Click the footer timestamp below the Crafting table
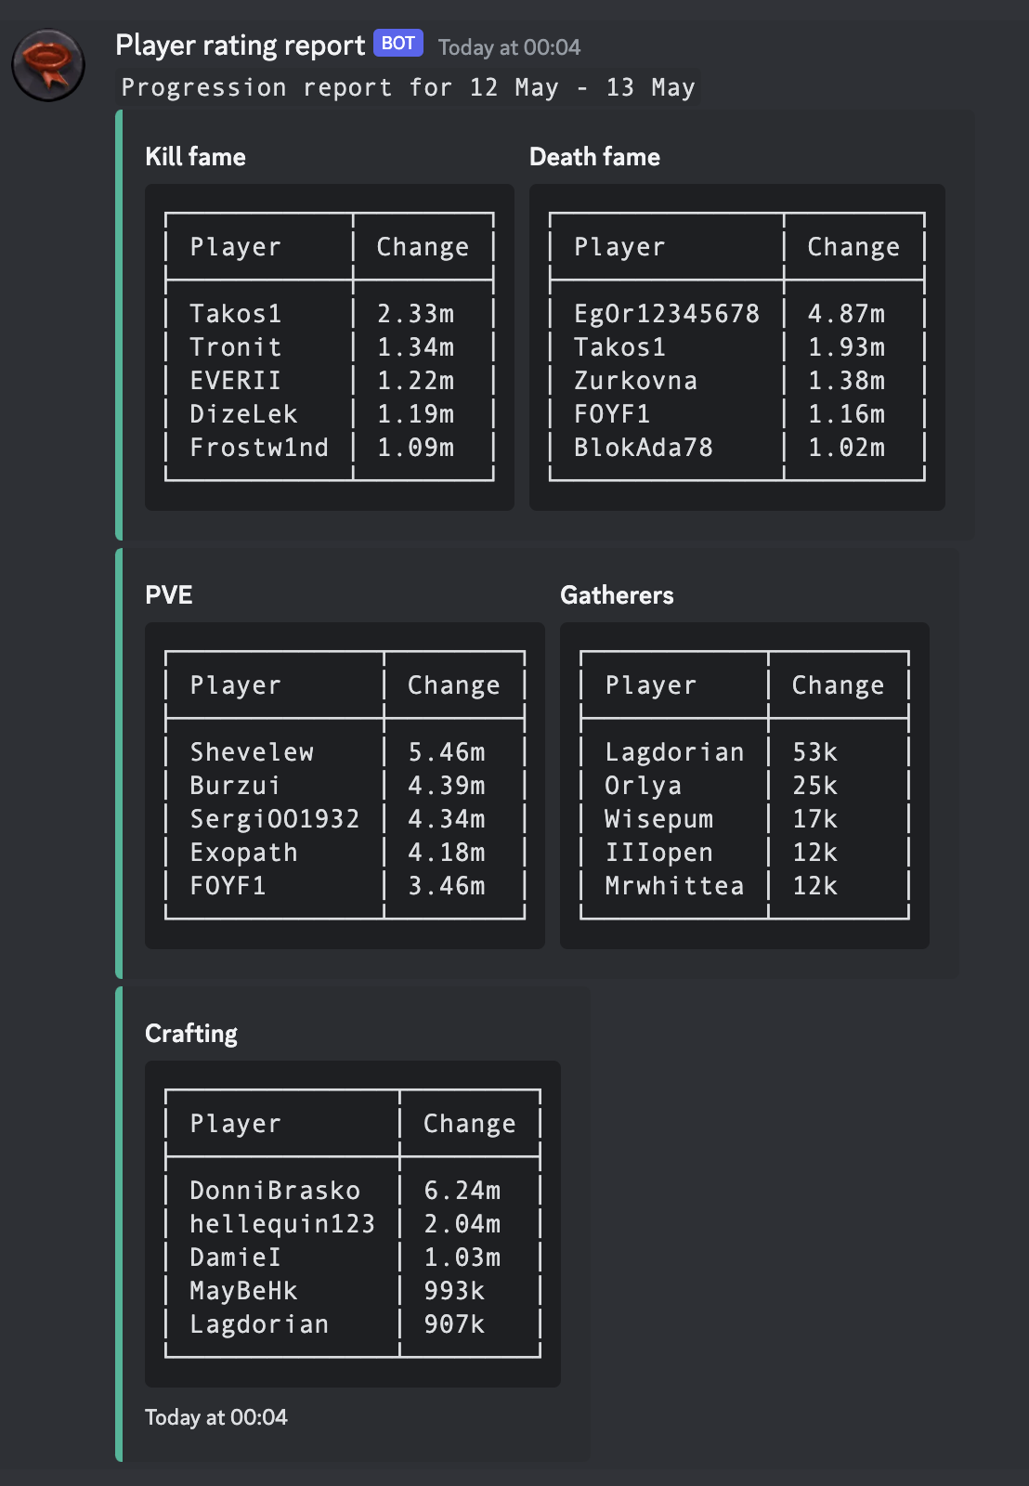Viewport: 1029px width, 1486px height. (216, 1417)
